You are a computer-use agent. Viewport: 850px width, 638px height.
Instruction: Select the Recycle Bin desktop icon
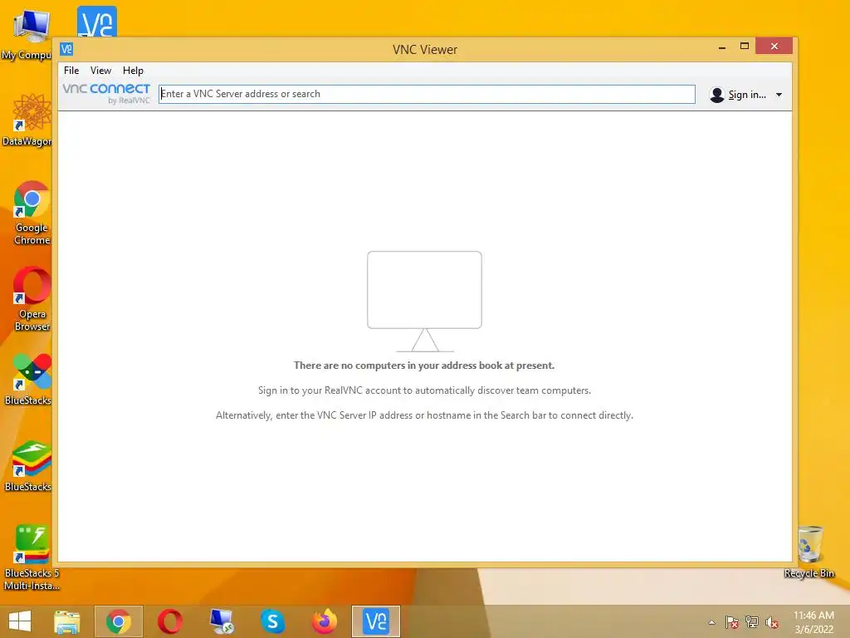(809, 552)
